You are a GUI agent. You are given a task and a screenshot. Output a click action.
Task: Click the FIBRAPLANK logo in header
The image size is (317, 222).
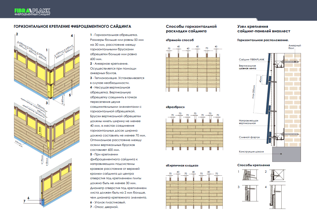coord(32,12)
